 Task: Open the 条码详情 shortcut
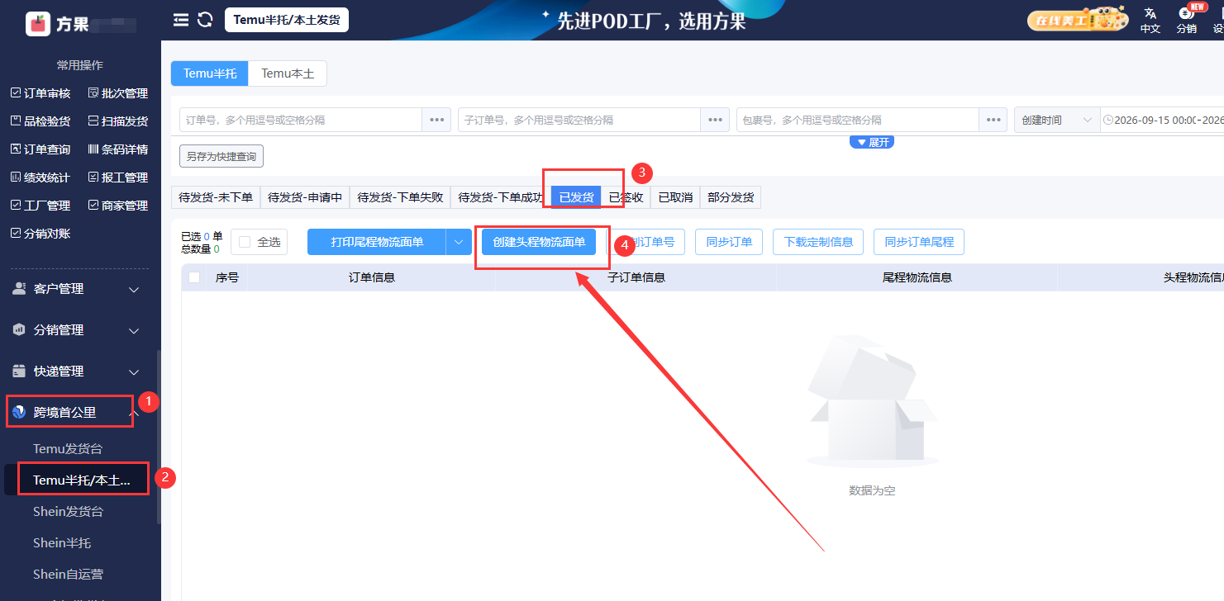point(118,149)
